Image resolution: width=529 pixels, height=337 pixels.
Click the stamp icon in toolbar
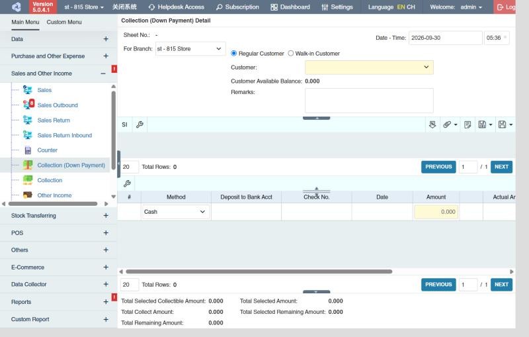click(432, 124)
